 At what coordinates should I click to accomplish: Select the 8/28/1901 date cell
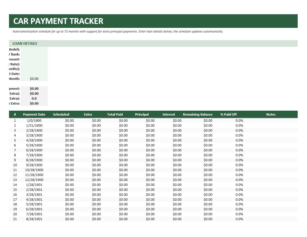point(34,219)
